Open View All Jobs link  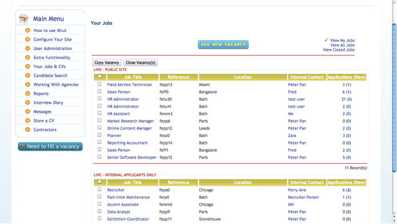[342, 45]
